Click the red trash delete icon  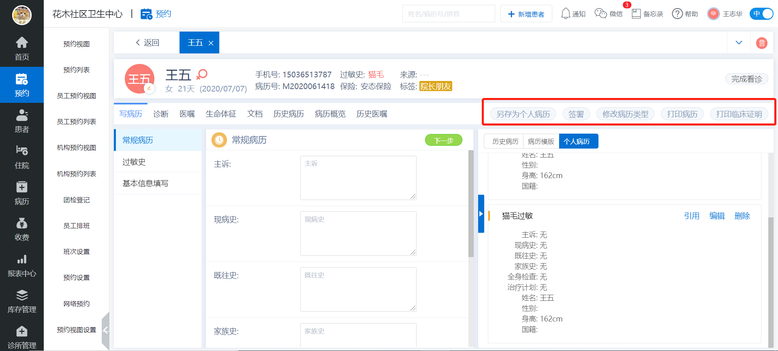click(x=762, y=43)
